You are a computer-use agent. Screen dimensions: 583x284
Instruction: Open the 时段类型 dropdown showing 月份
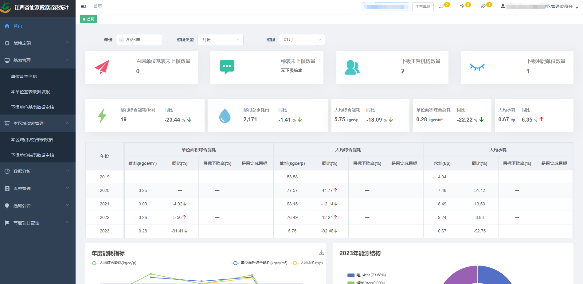pyautogui.click(x=221, y=40)
